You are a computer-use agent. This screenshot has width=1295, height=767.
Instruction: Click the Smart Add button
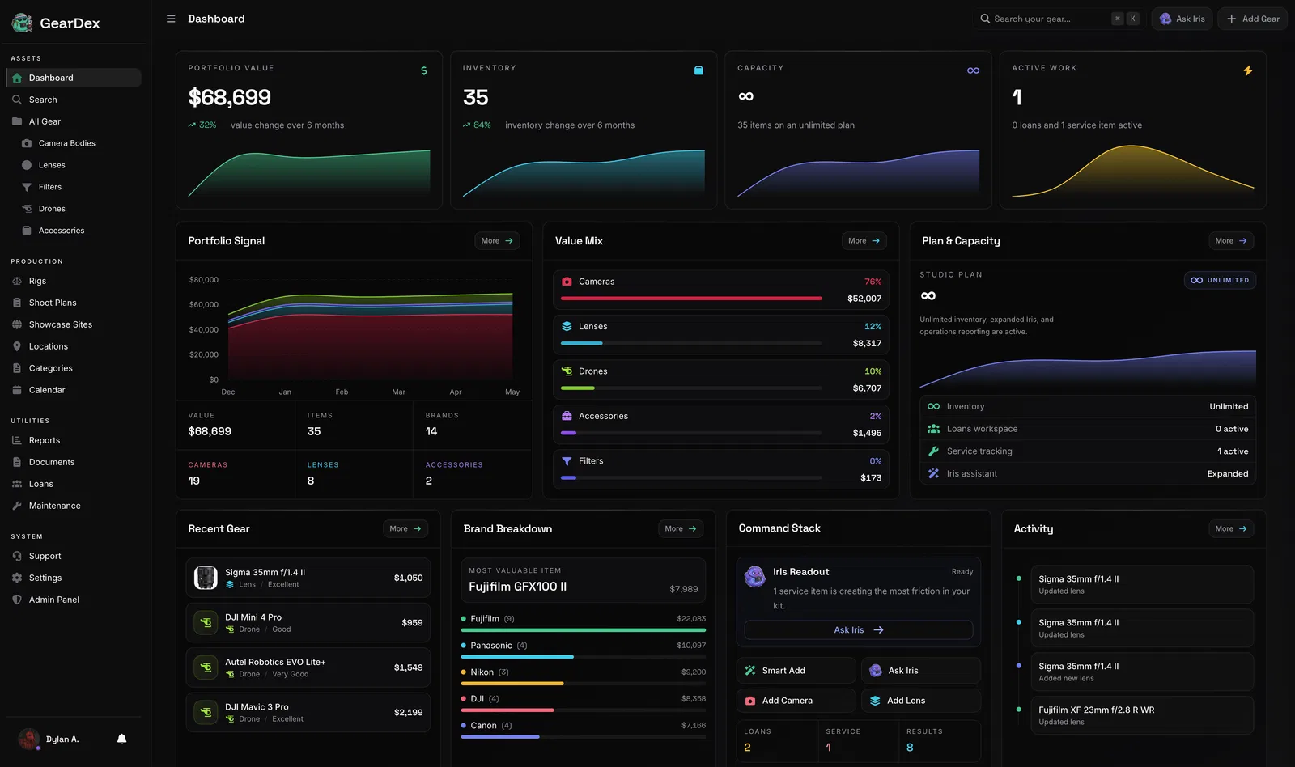[x=796, y=671]
